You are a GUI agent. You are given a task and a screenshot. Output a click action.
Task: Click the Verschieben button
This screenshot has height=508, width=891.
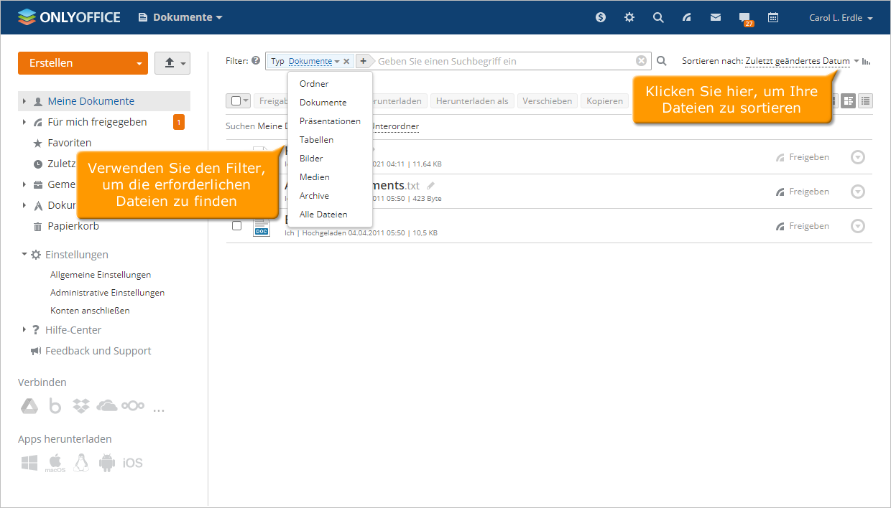pyautogui.click(x=548, y=101)
